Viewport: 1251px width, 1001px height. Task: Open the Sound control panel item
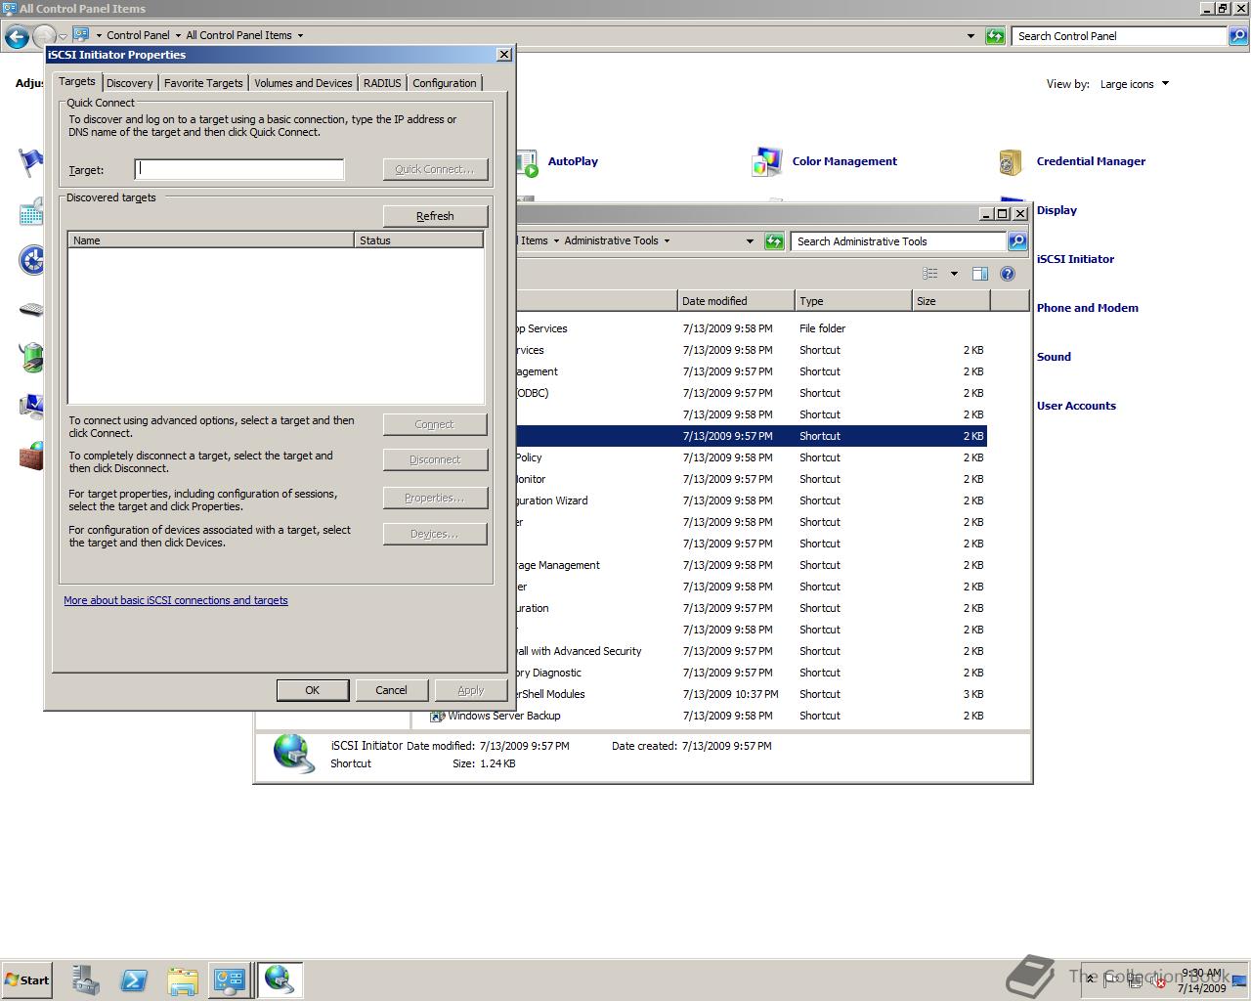[x=1054, y=357]
